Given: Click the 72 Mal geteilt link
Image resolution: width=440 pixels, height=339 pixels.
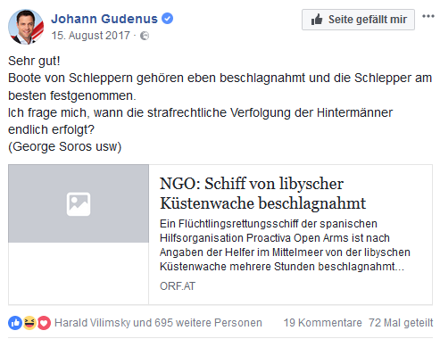Looking at the screenshot, I should tap(401, 323).
